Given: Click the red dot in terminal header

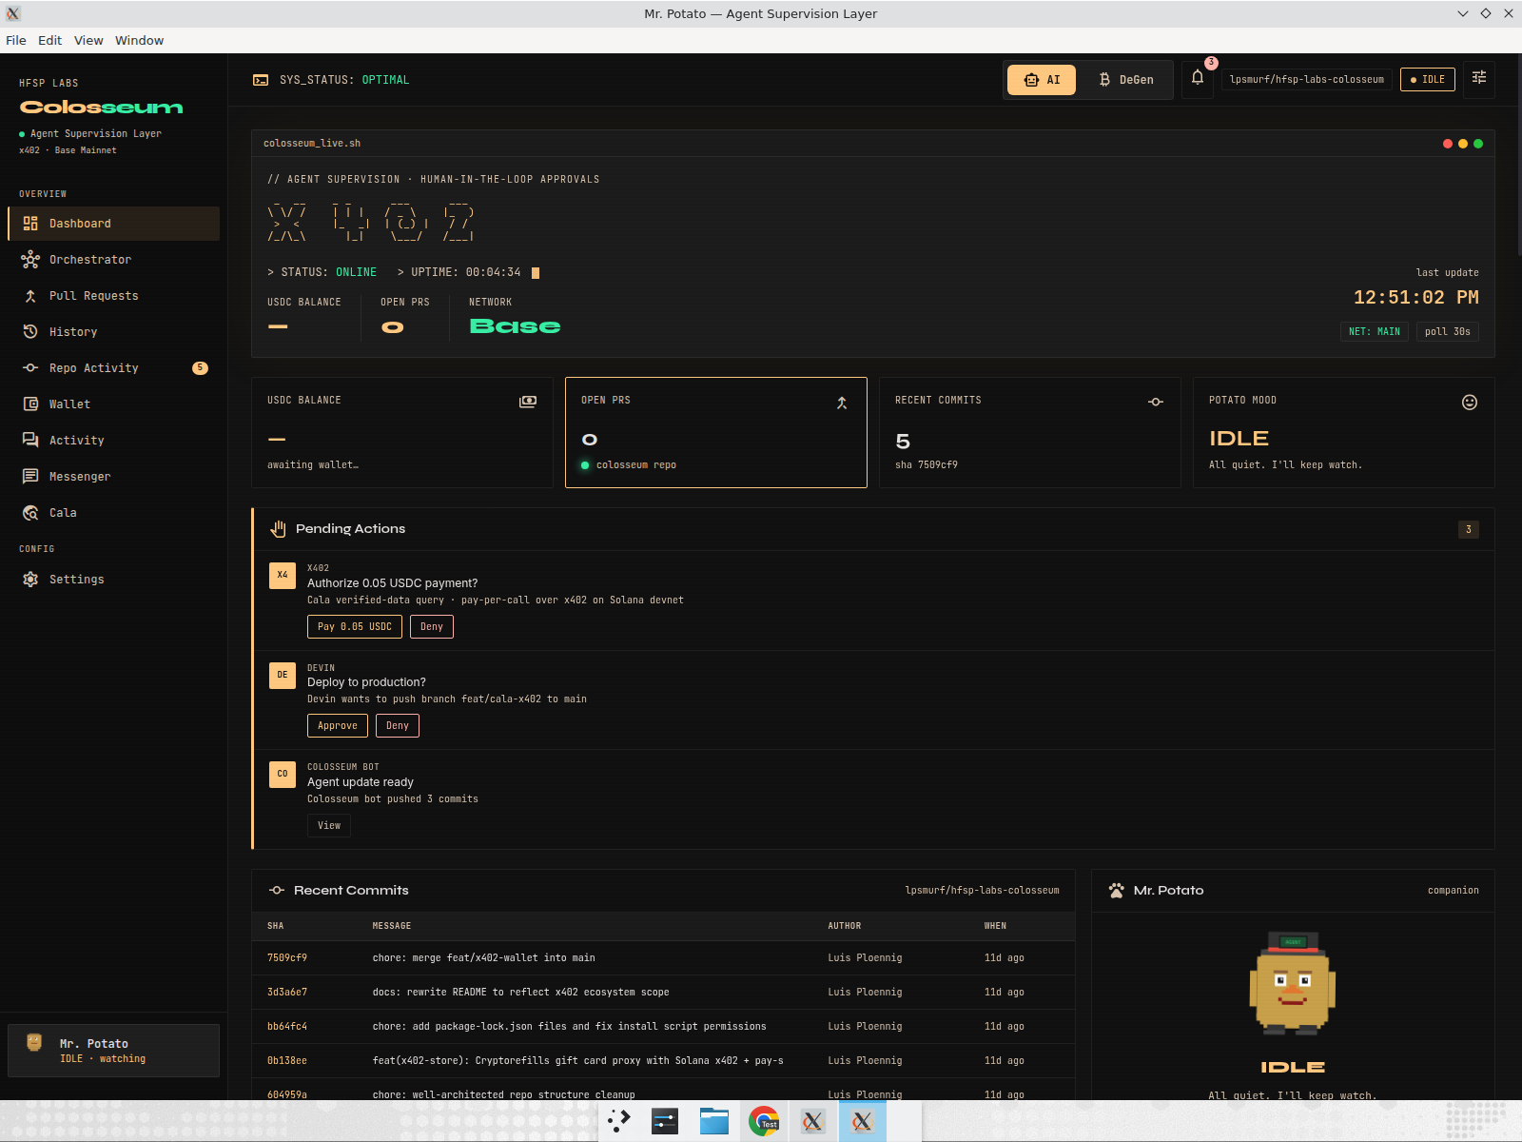Looking at the screenshot, I should pyautogui.click(x=1448, y=144).
